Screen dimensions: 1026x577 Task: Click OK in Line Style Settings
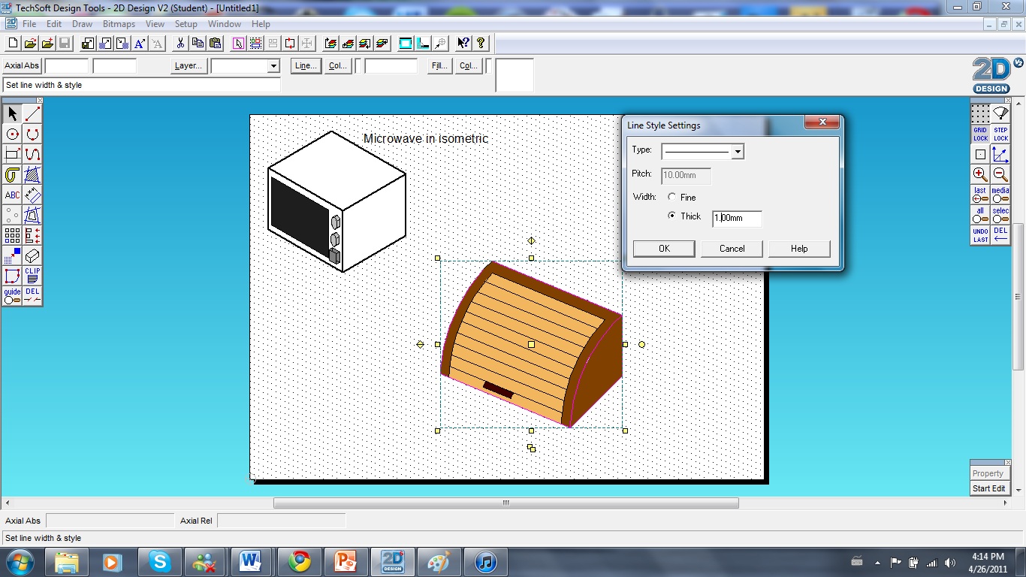pos(663,248)
